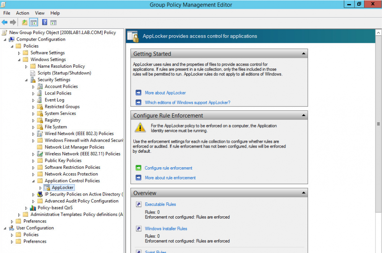Click green arrow beside Configure rule enforcement

click(x=138, y=168)
